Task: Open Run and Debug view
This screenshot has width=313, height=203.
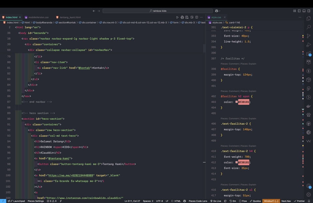Action: (309, 45)
